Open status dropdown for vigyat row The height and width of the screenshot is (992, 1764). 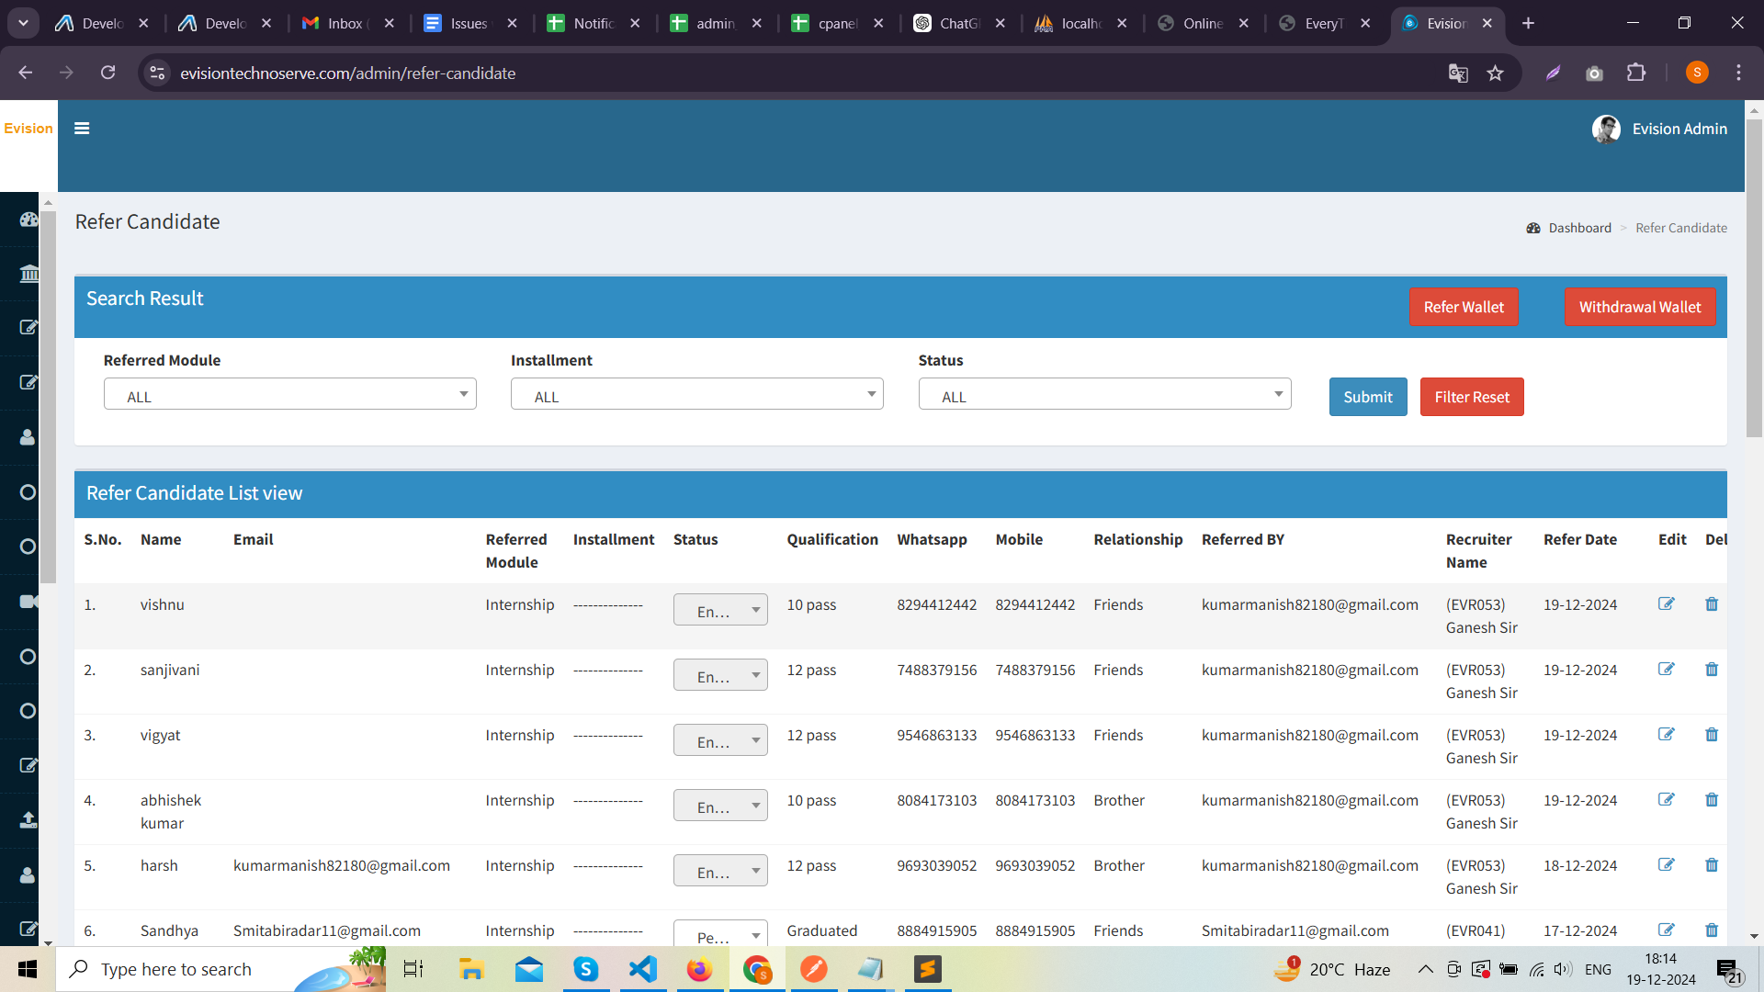coord(720,740)
